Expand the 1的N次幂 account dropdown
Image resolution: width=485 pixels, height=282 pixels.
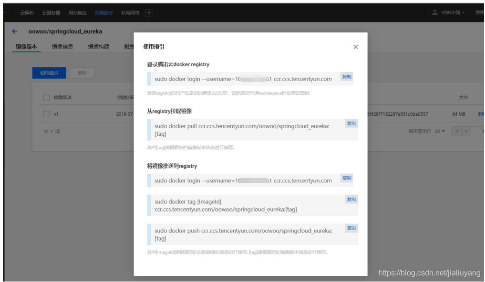pyautogui.click(x=453, y=13)
